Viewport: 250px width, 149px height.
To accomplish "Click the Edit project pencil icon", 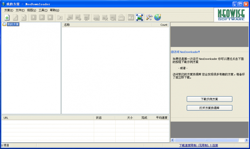I will [16, 18].
